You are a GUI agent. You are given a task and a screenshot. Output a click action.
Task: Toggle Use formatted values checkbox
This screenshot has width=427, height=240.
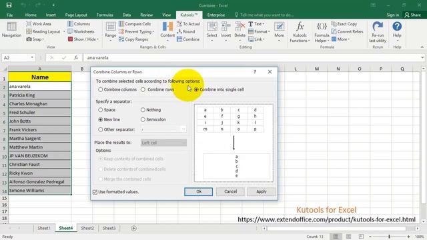point(95,192)
